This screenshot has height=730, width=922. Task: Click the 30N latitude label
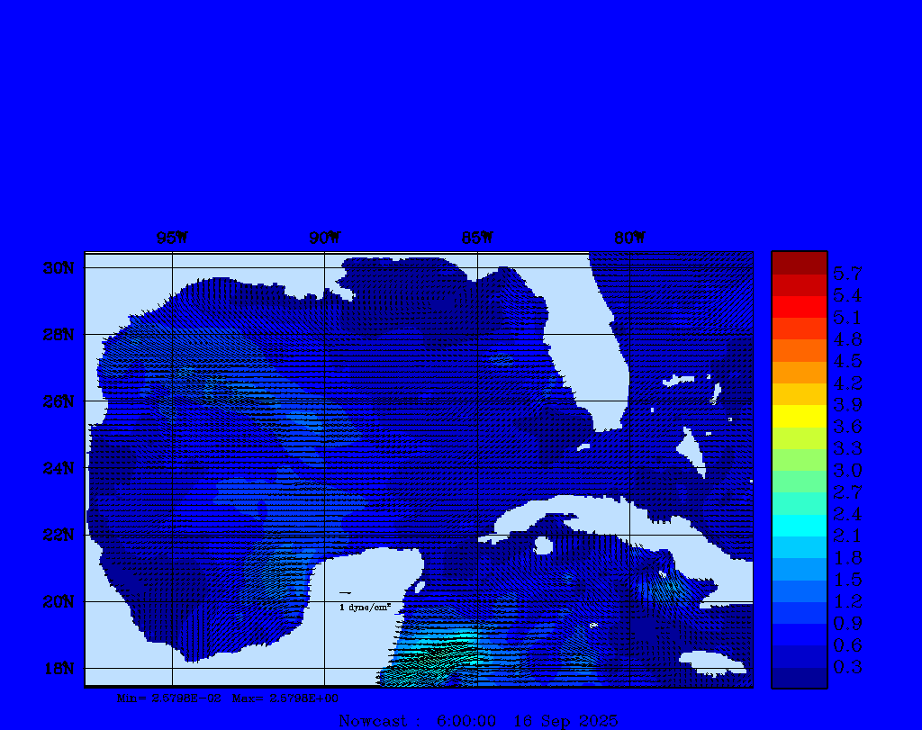[58, 268]
